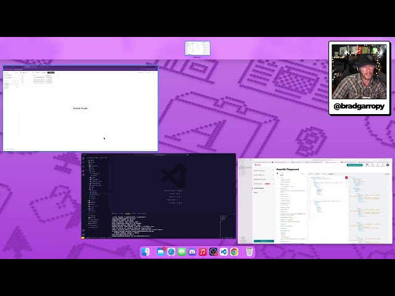Open Discord from the Dock
395x296 pixels.
click(192, 252)
